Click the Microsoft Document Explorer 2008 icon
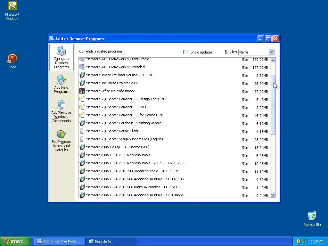The image size is (328, 246). tap(82, 83)
